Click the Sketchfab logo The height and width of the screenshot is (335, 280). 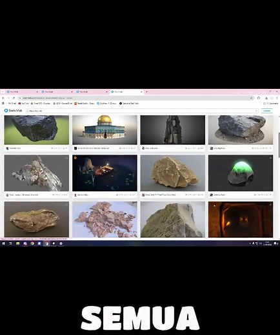(x=13, y=110)
